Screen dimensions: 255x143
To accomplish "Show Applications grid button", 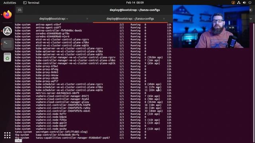I will [7, 135].
